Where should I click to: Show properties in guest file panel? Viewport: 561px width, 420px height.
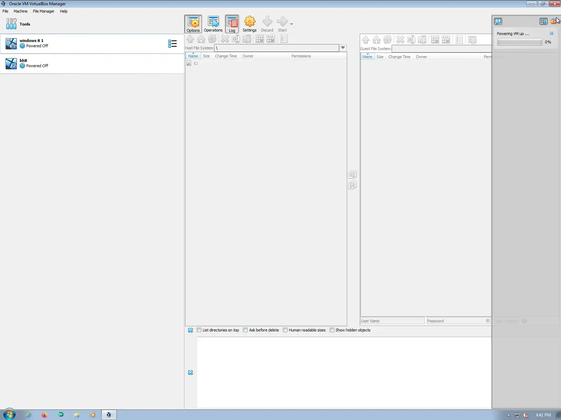click(x=459, y=40)
